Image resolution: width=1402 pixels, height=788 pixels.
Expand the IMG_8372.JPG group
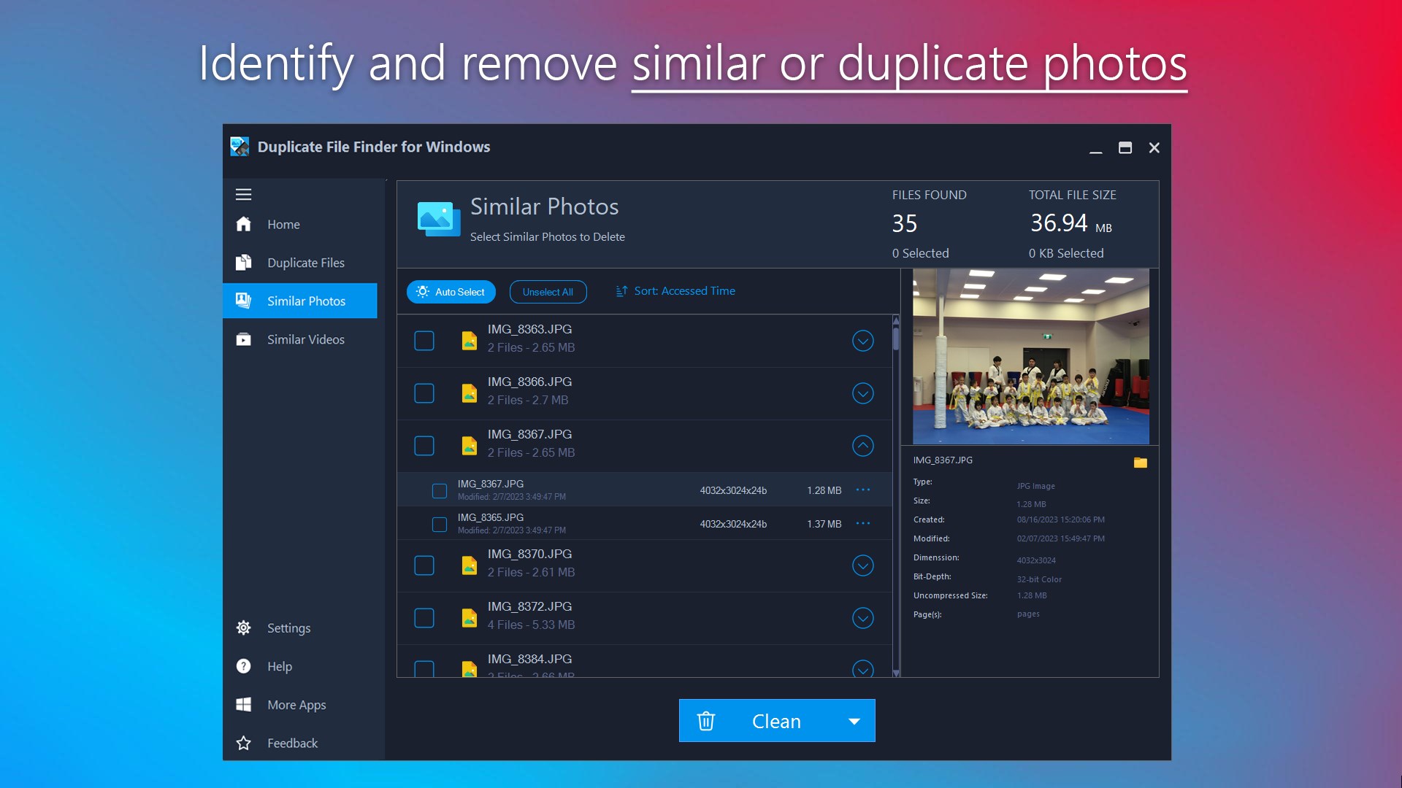[x=863, y=618]
